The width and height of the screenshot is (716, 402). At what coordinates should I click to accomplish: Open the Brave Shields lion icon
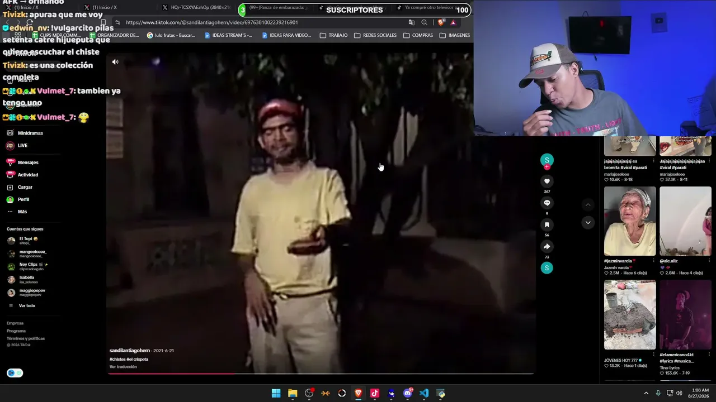pyautogui.click(x=441, y=22)
